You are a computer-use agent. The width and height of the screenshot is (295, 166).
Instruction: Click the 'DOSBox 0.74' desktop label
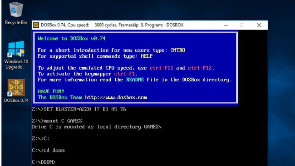[16, 101]
